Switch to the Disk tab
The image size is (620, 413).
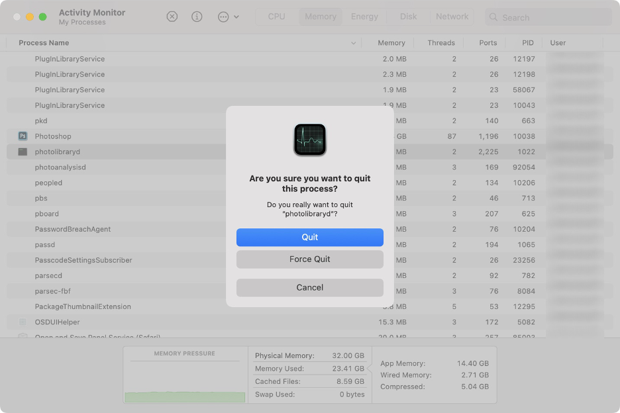point(408,17)
